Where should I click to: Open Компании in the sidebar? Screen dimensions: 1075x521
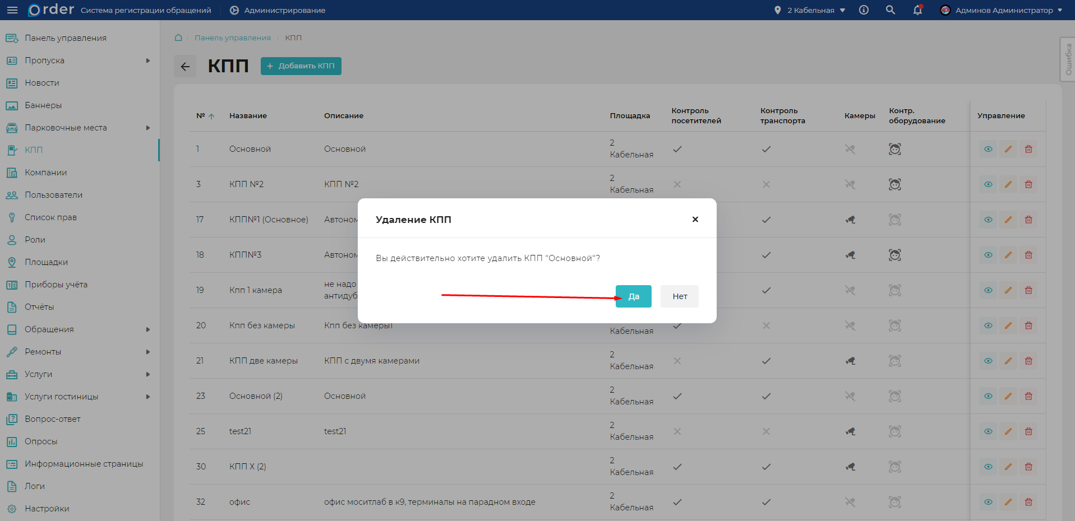[x=45, y=173]
